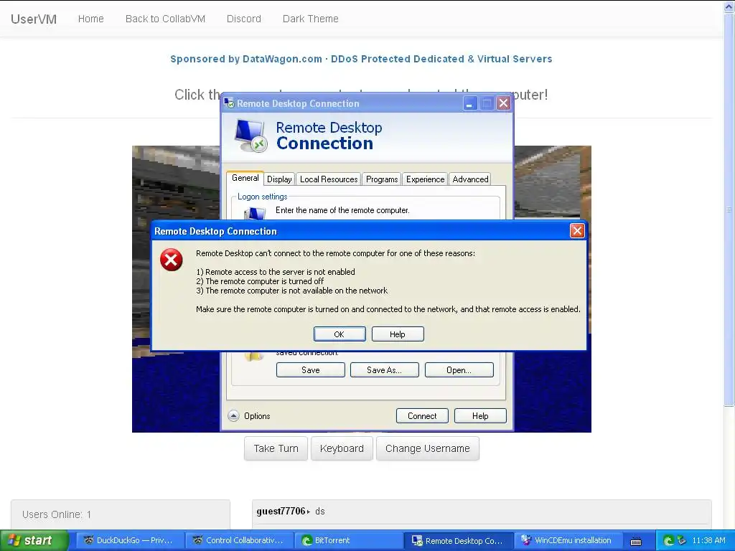This screenshot has width=735, height=551.
Task: Click the guest77706 chat username
Action: [281, 511]
